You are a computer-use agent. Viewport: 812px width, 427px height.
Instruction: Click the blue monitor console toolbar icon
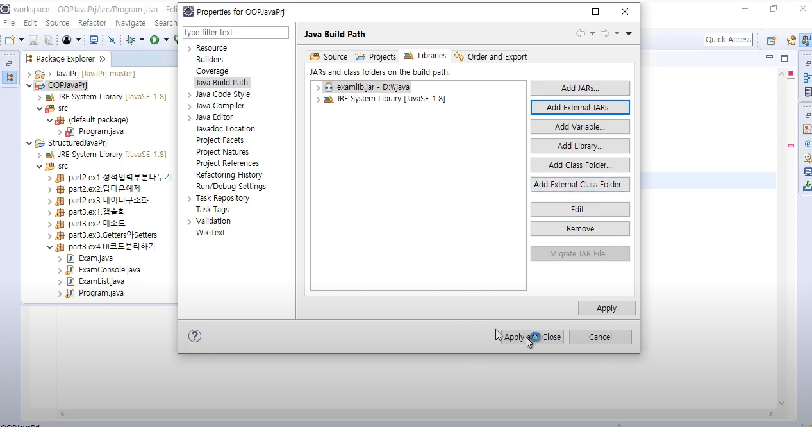(94, 40)
